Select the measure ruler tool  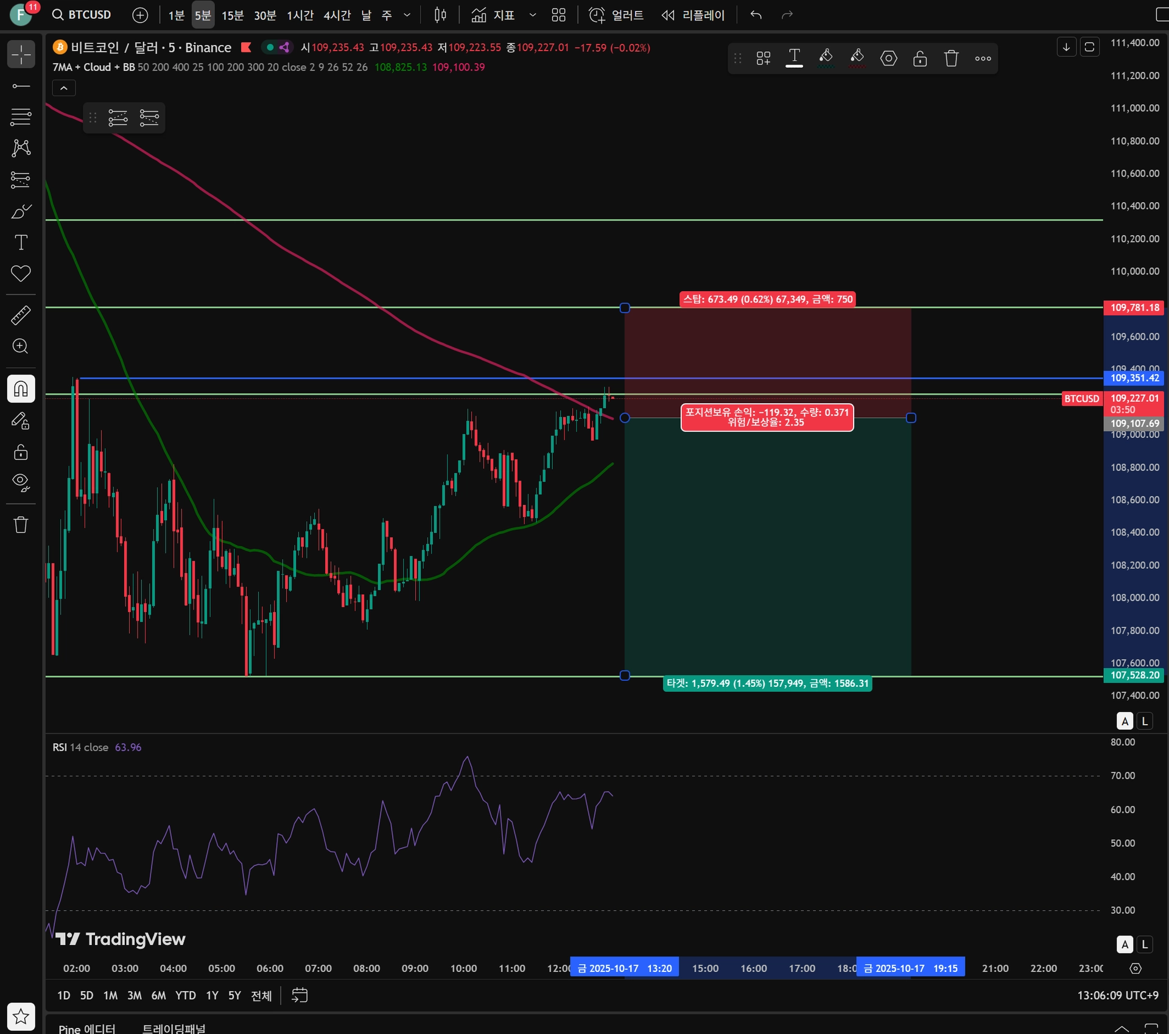[21, 315]
